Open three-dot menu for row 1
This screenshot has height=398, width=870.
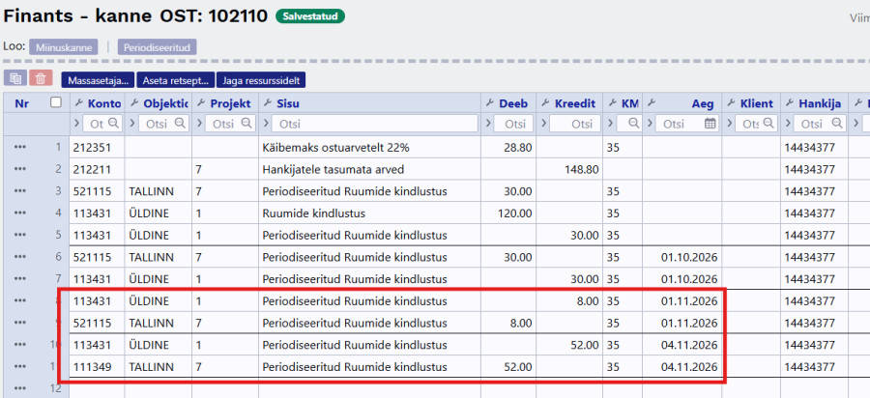pyautogui.click(x=20, y=147)
